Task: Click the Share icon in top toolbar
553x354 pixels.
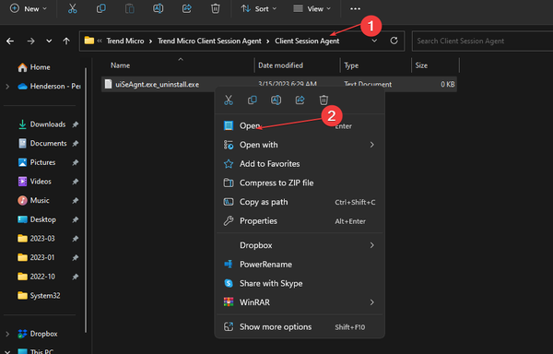Action: click(186, 9)
